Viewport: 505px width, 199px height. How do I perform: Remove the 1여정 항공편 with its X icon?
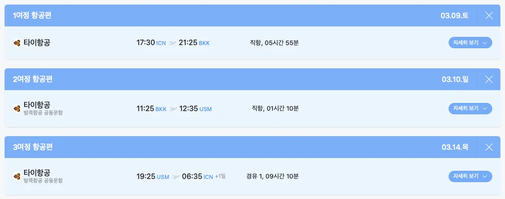(x=489, y=15)
